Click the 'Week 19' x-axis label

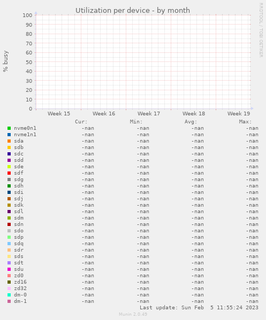(239, 114)
